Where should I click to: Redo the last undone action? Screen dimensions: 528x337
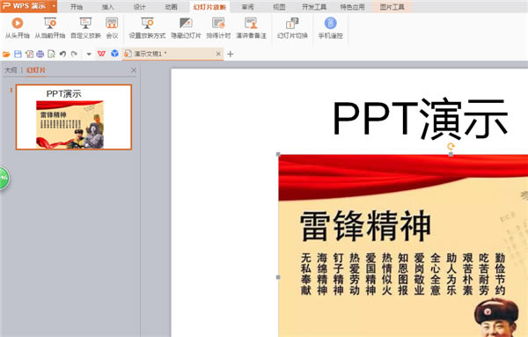pos(74,54)
